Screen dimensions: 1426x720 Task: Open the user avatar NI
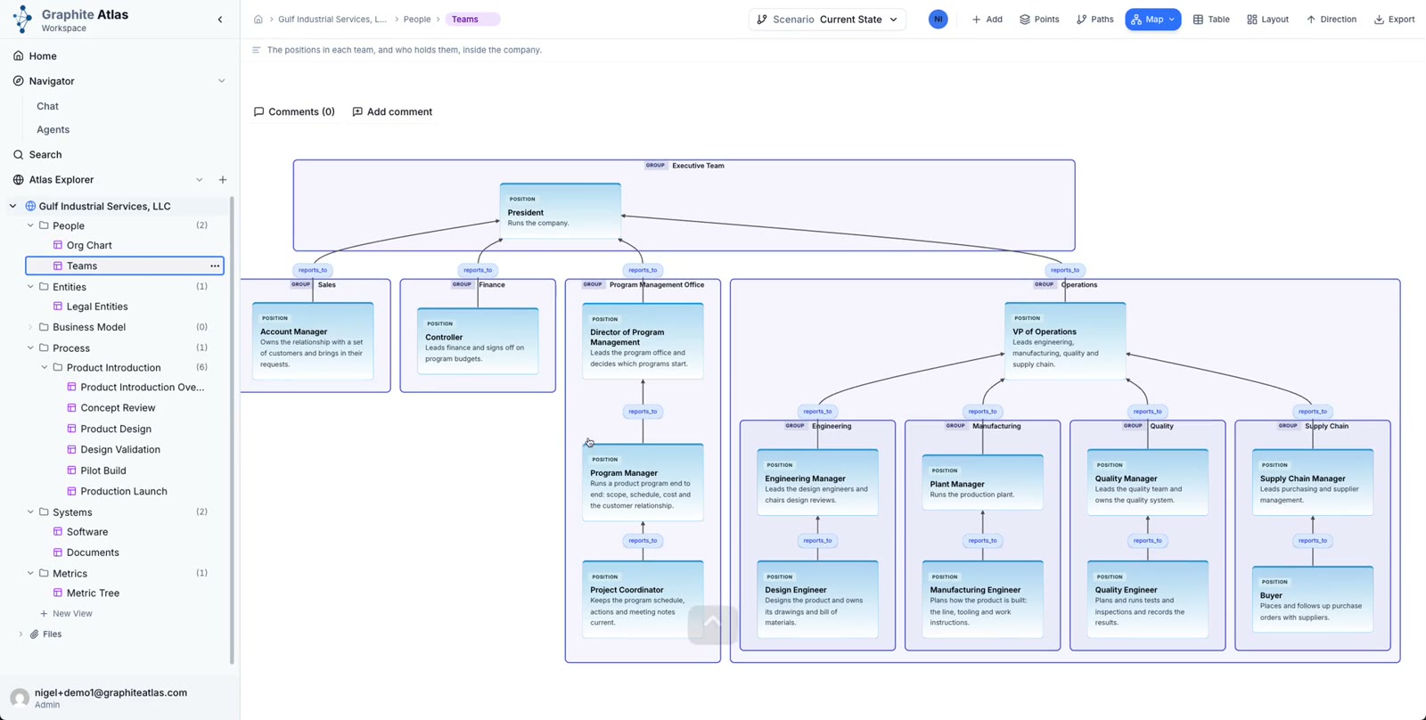pos(938,20)
